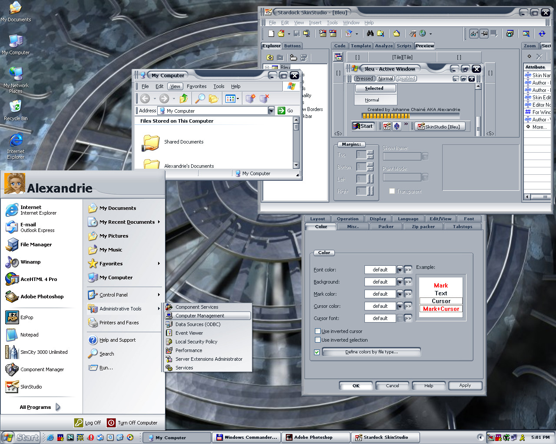Viewport: 556px width, 444px height.
Task: Click the blue refresh arrows icon in SkinStudio
Action: click(x=542, y=33)
